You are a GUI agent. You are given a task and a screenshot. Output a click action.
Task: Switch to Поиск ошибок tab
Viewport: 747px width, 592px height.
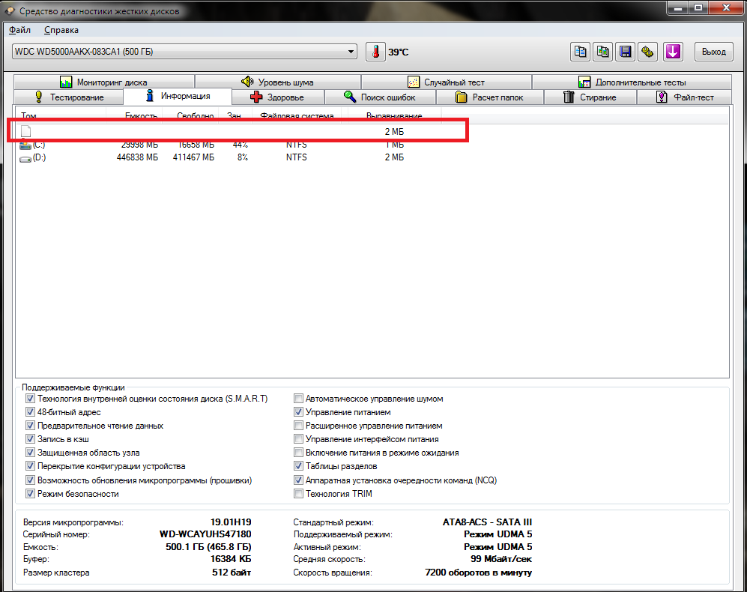[380, 97]
